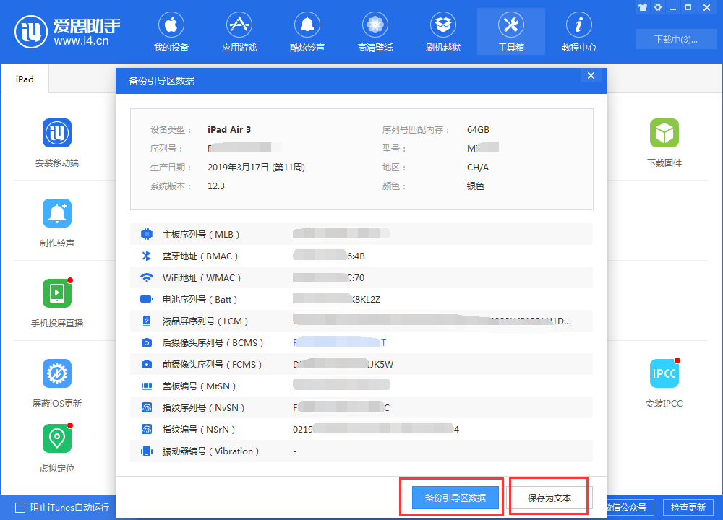Switch to the iPad device tab
The height and width of the screenshot is (520, 723).
pyautogui.click(x=25, y=79)
